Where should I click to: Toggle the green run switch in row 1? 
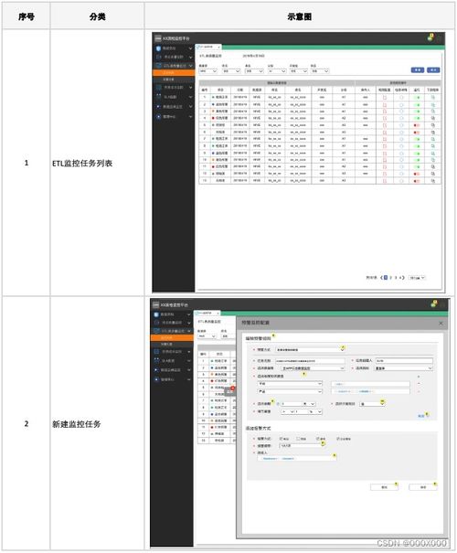tap(417, 97)
